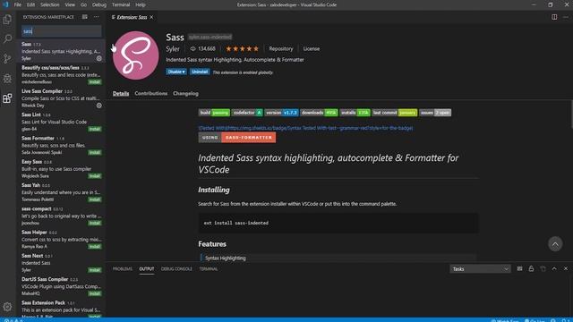The image size is (573, 322).
Task: Open the Explorer view in activity bar
Action: click(x=7, y=20)
